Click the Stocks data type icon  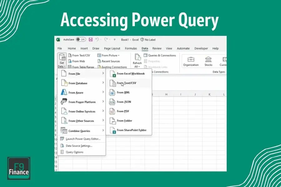coord(208,60)
